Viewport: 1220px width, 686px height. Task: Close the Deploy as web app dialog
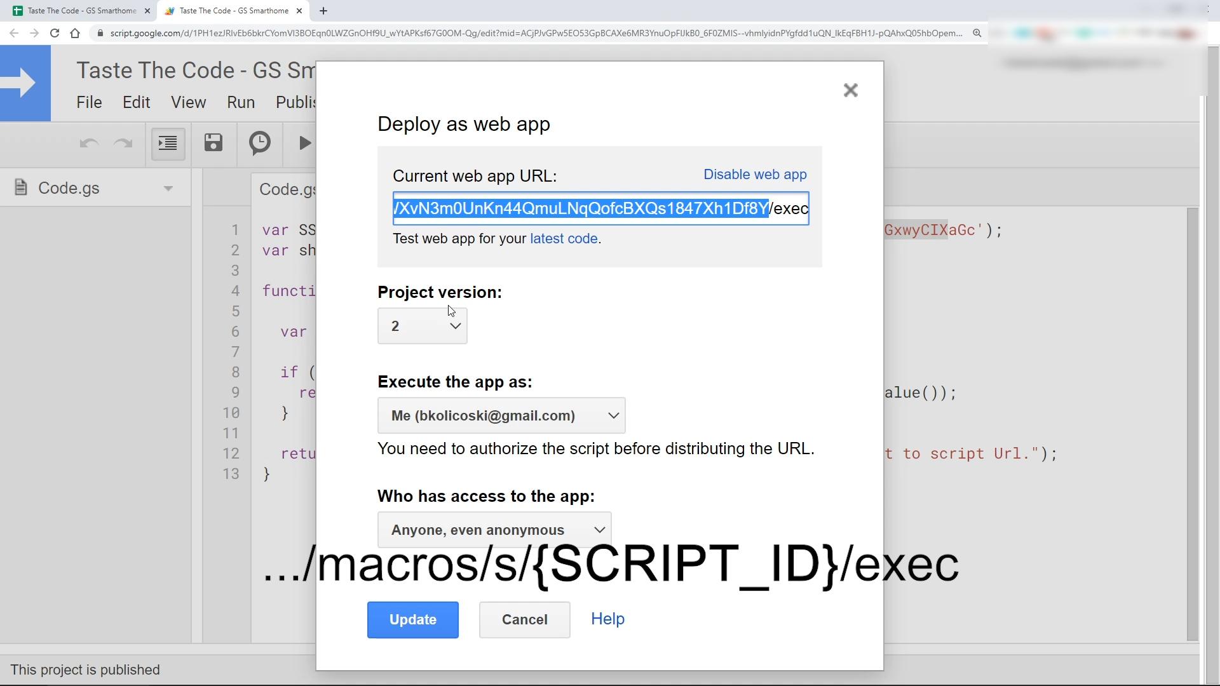click(850, 90)
